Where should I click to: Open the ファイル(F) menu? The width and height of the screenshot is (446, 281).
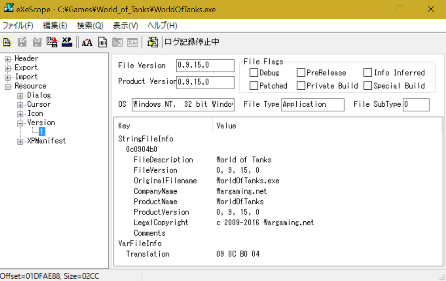tap(18, 26)
